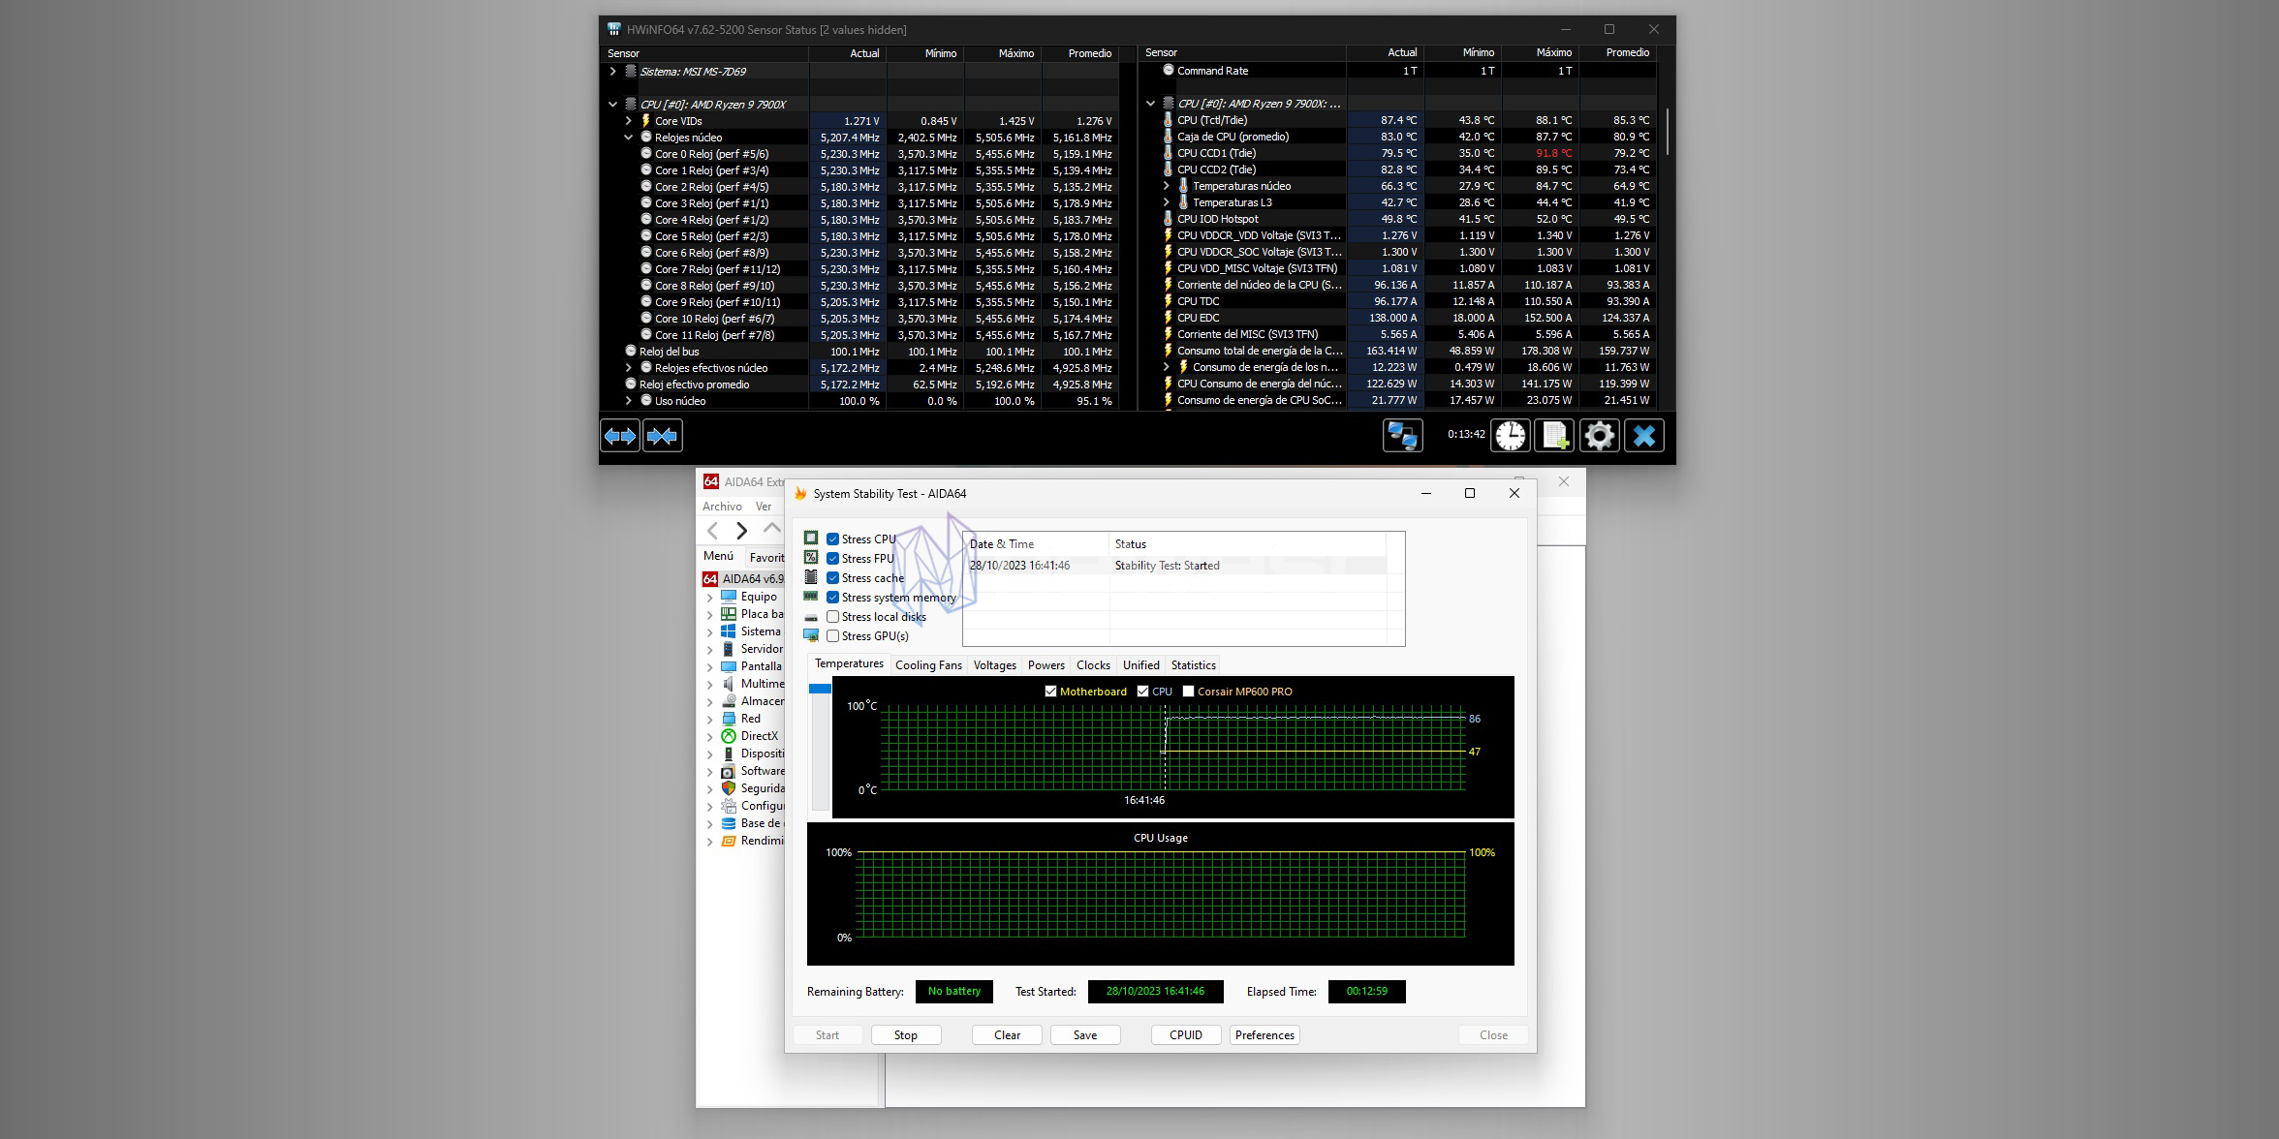Screen dimensions: 2279x1139
Task: Uncheck the Stress FPU checkbox
Action: (x=832, y=559)
